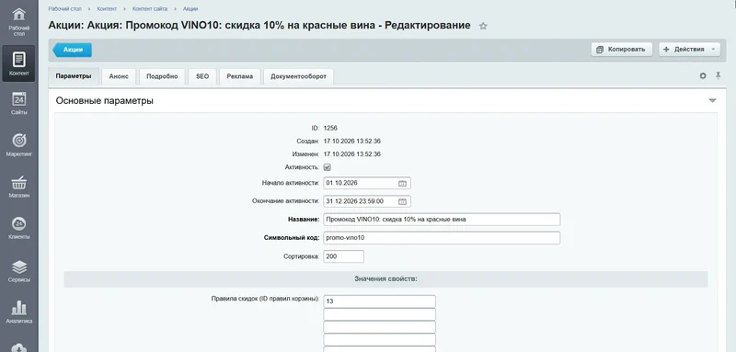Switch to the Реклама tab

tap(240, 76)
